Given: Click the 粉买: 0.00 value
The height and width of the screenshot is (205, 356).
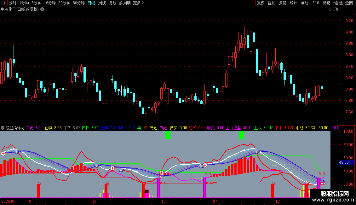Looking at the screenshot, I should coord(216,128).
